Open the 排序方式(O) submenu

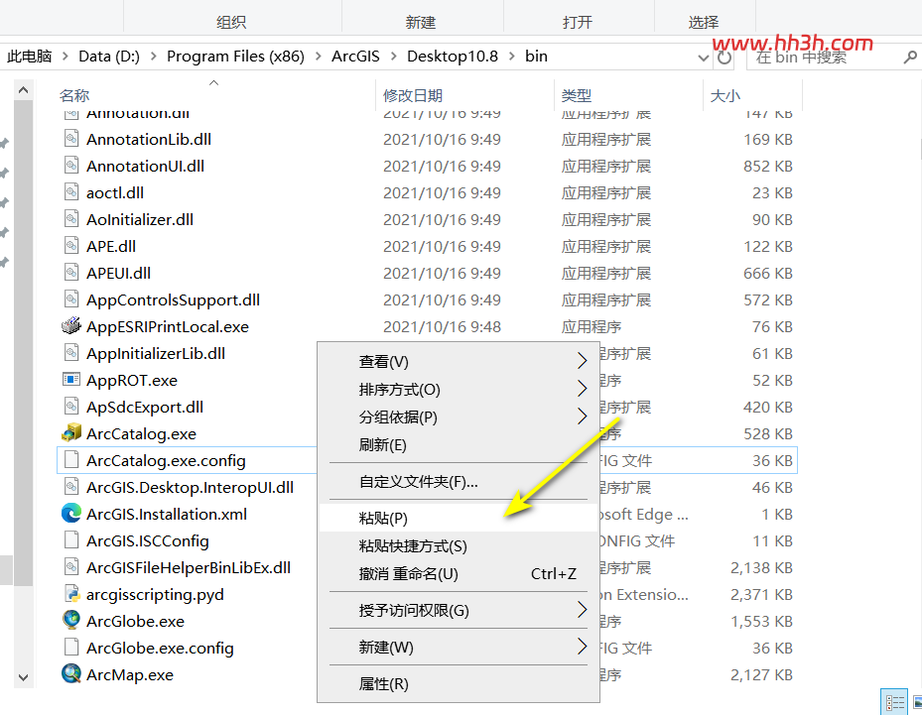click(459, 389)
